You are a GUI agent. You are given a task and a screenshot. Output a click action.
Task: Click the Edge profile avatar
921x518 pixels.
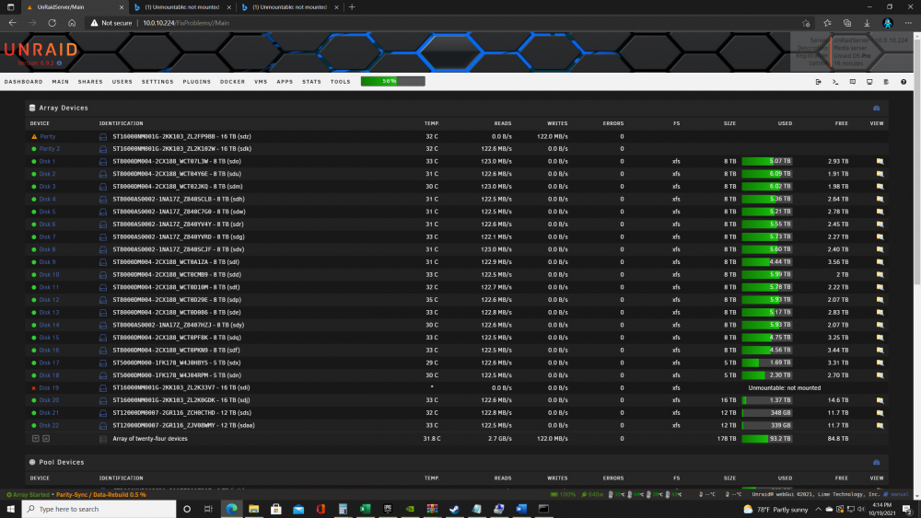[888, 23]
